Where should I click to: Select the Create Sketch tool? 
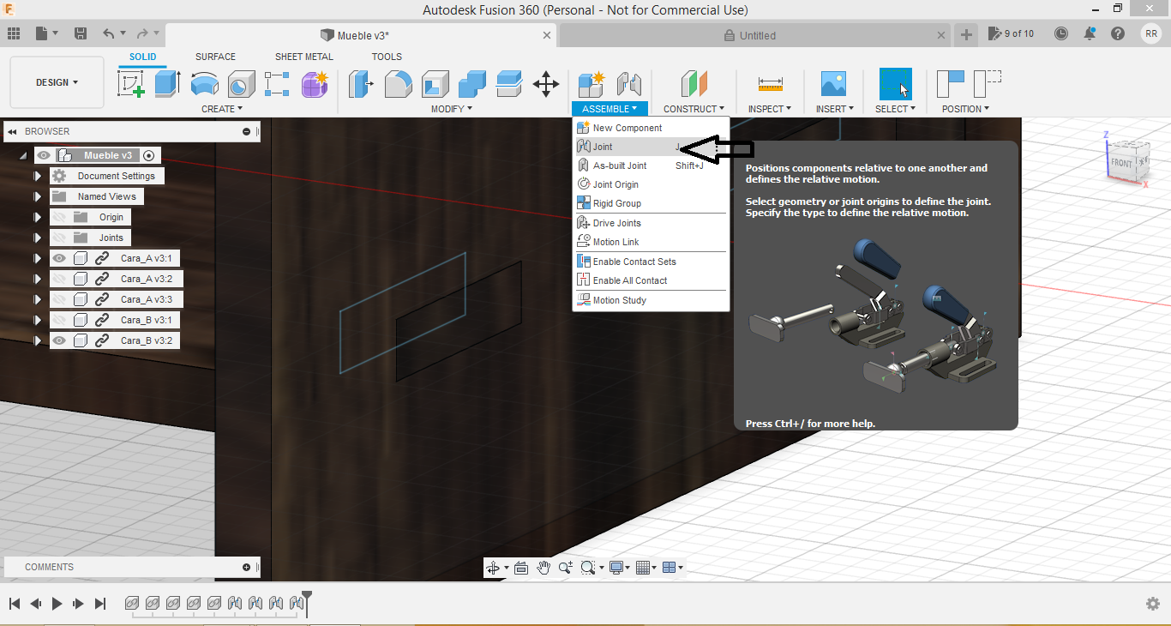pos(131,83)
